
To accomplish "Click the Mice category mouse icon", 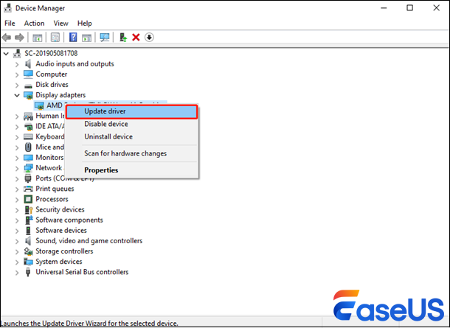I will coord(28,147).
